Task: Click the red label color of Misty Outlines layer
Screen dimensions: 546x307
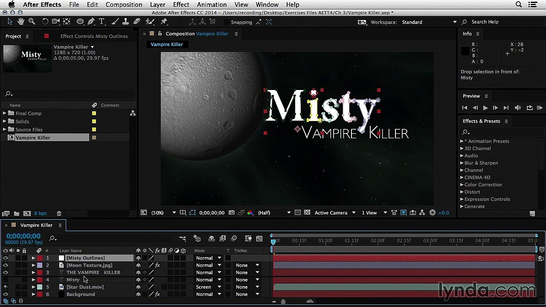Action: (x=40, y=258)
